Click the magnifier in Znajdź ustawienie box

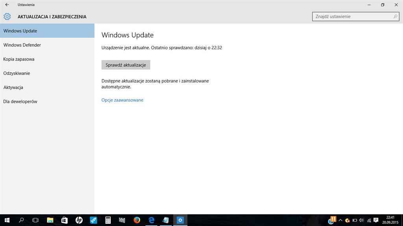click(x=395, y=17)
